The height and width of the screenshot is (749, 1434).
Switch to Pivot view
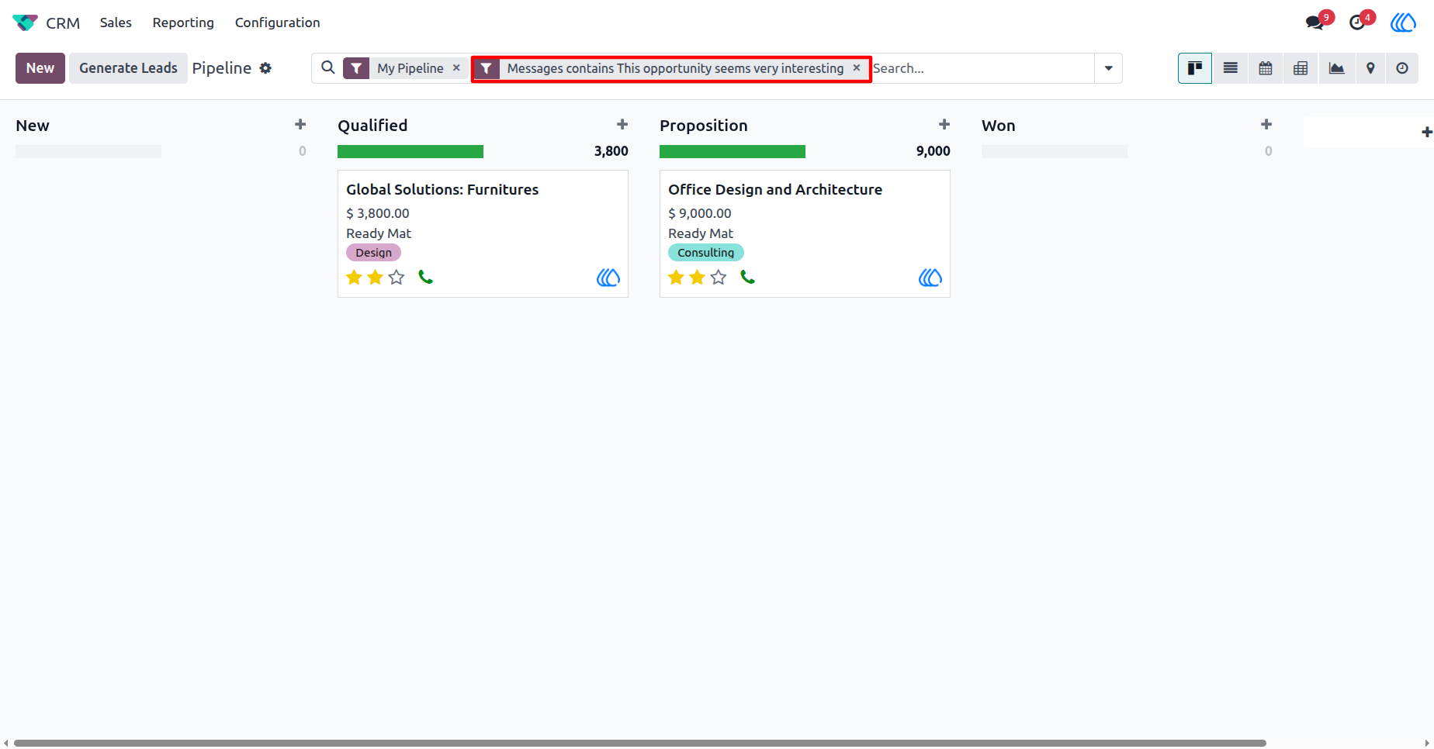[x=1301, y=68]
